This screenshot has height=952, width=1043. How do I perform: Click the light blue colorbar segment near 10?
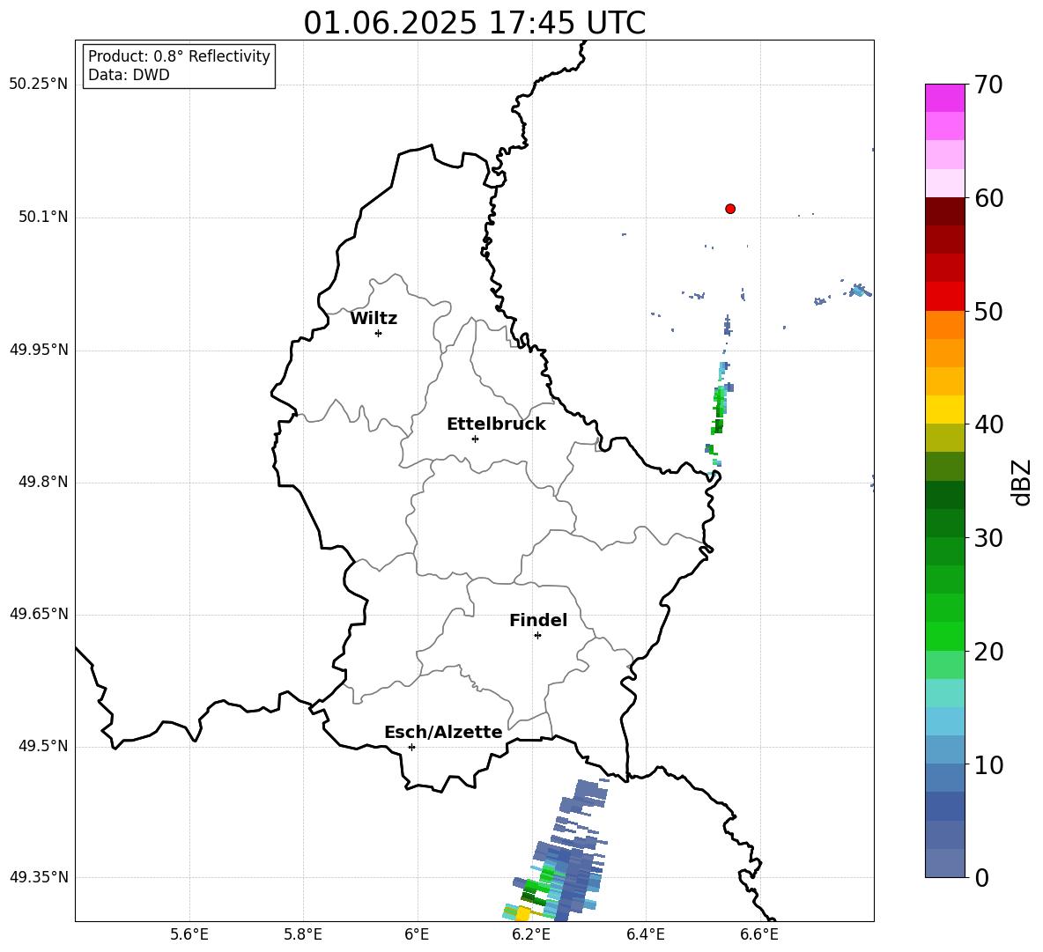944,749
